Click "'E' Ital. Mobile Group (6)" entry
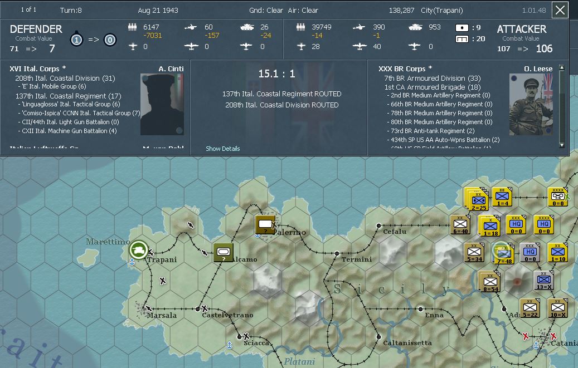 tap(52, 86)
